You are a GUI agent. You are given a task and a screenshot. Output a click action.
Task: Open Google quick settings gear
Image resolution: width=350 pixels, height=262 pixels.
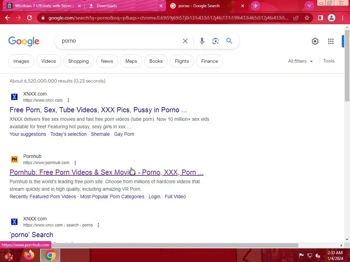pos(315,41)
